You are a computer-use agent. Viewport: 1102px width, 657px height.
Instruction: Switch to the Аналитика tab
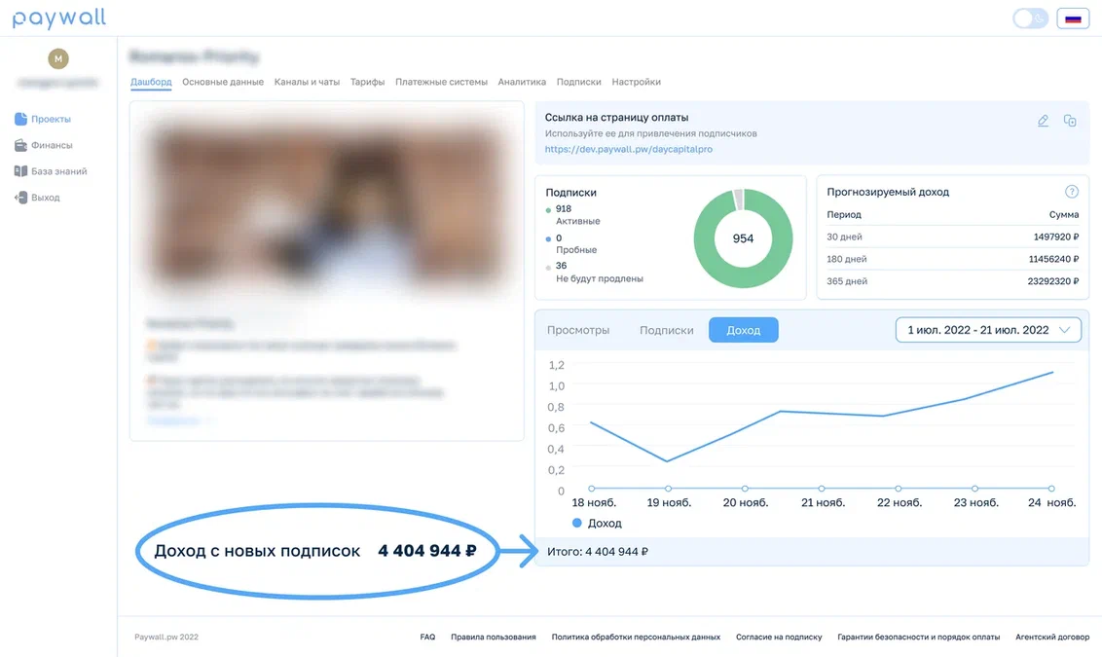click(522, 82)
